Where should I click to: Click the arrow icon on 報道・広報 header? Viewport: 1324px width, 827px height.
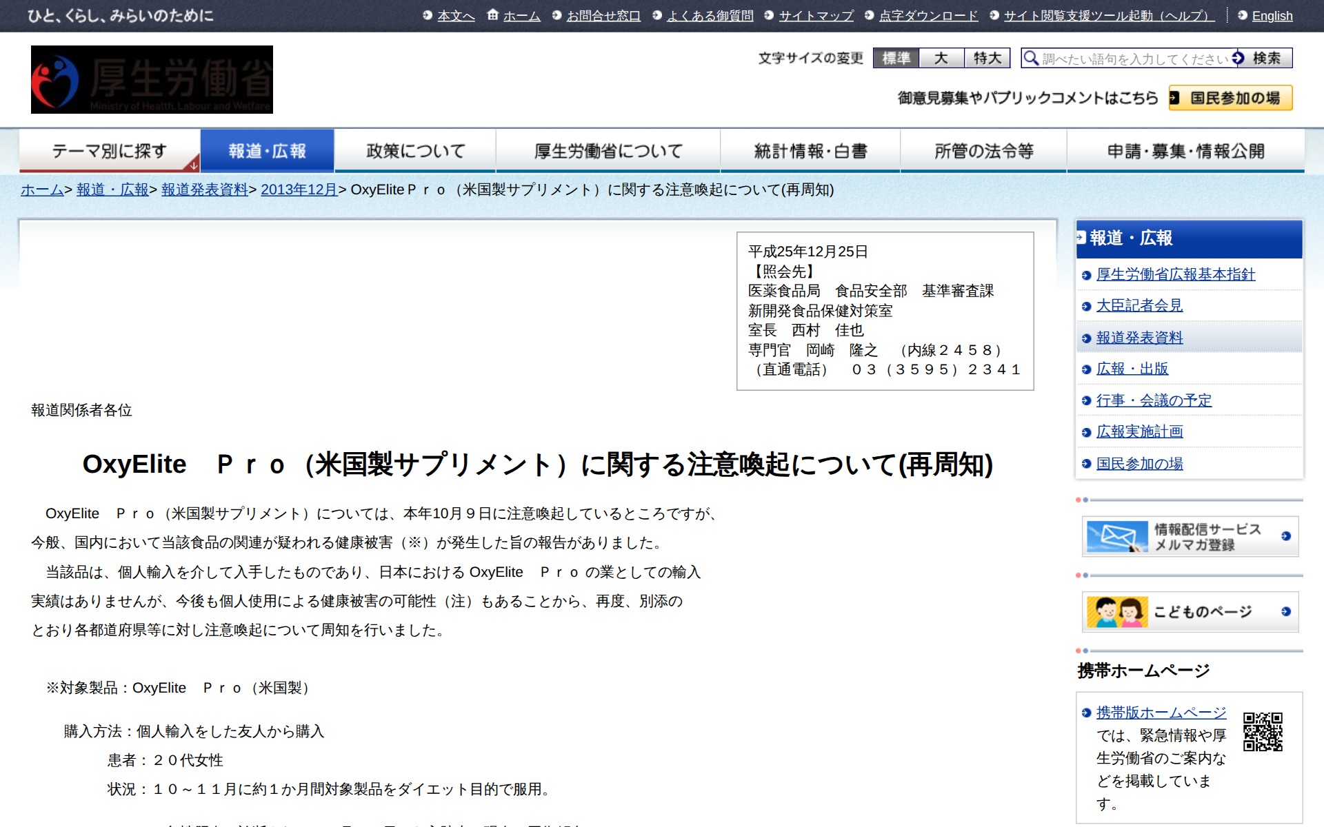(x=1081, y=238)
